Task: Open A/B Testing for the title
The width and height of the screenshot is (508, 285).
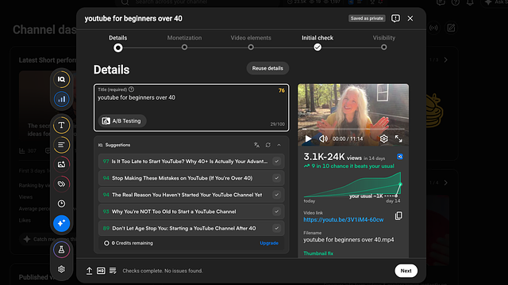Action: (122, 121)
